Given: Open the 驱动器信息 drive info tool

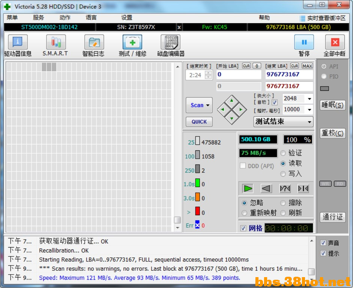Looking at the screenshot, I should [18, 42].
